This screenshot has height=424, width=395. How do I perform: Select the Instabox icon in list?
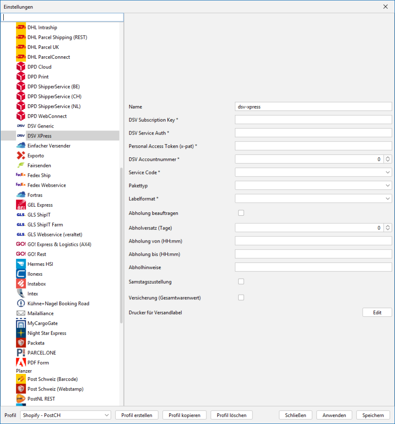(x=21, y=284)
